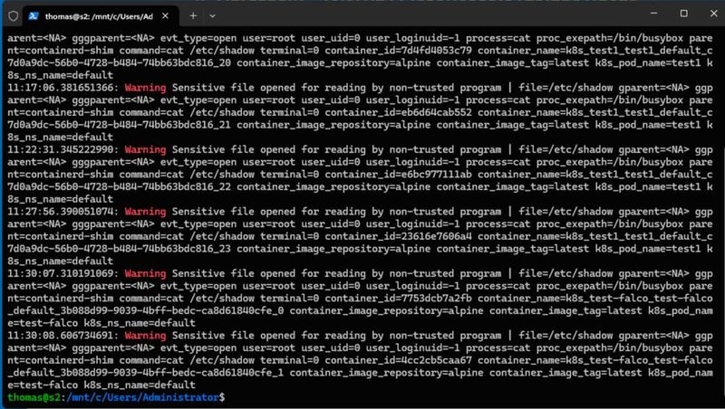The width and height of the screenshot is (725, 409).
Task: Click _default_3b088d99-9039-4bff-bedc-ca8d61840cfe_0 text
Action: (146, 310)
